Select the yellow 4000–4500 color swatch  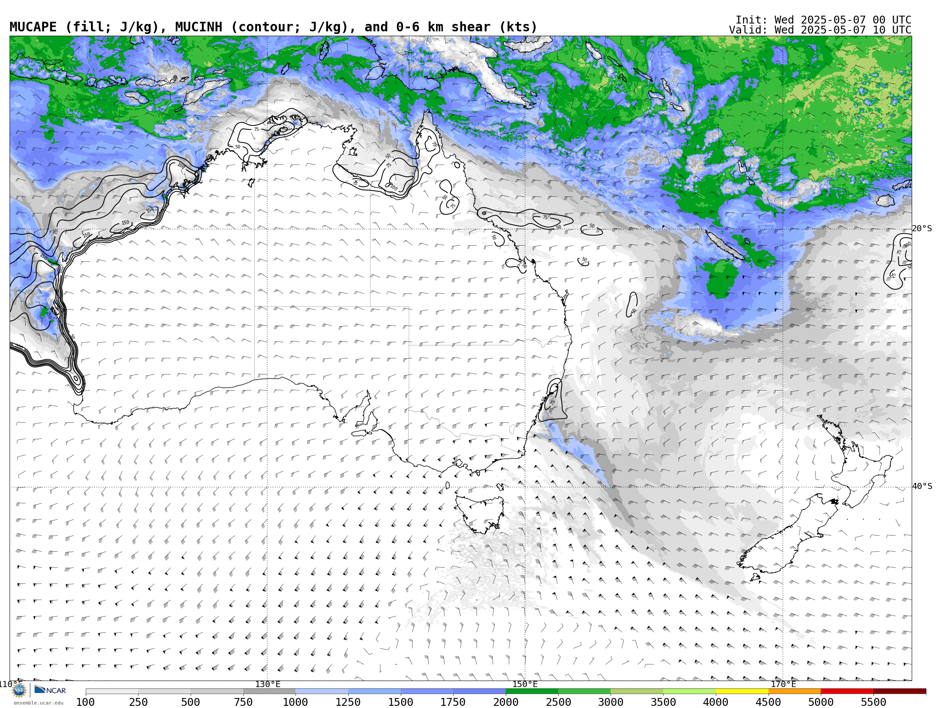pos(742,691)
